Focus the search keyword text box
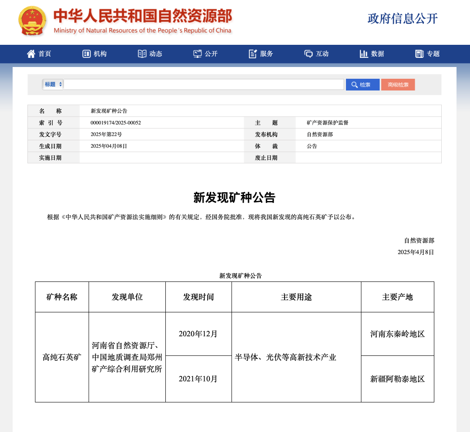Image resolution: width=470 pixels, height=432 pixels. point(204,84)
